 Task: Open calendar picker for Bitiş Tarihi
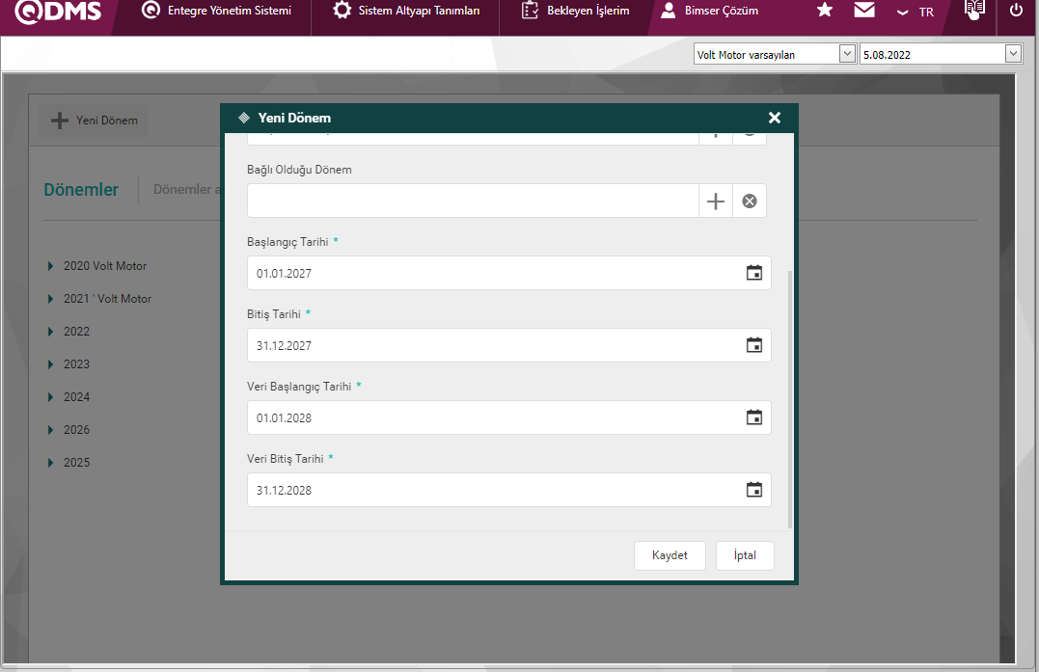tap(754, 345)
